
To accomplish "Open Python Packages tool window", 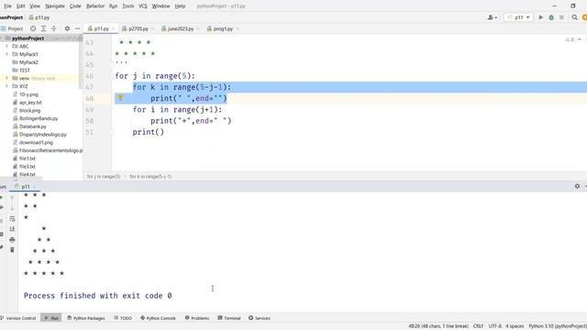I will pyautogui.click(x=85, y=318).
